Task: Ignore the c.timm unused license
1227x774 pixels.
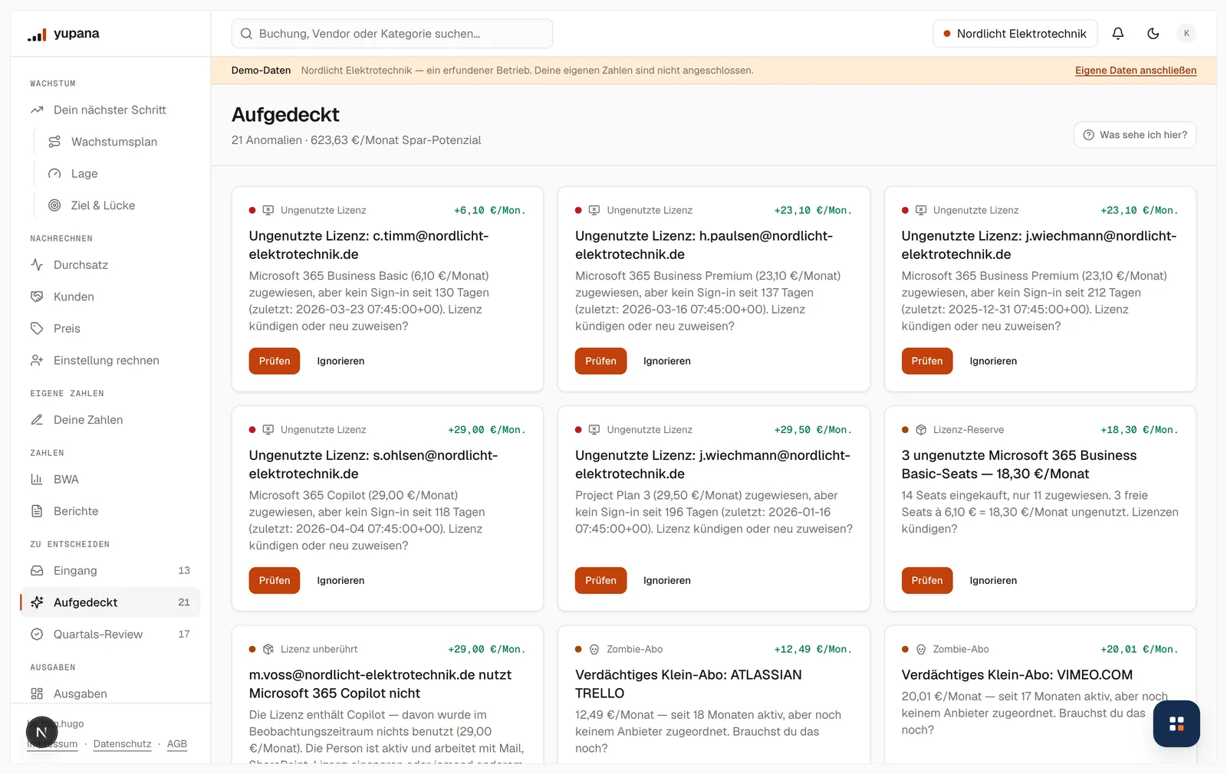Action: coord(340,361)
